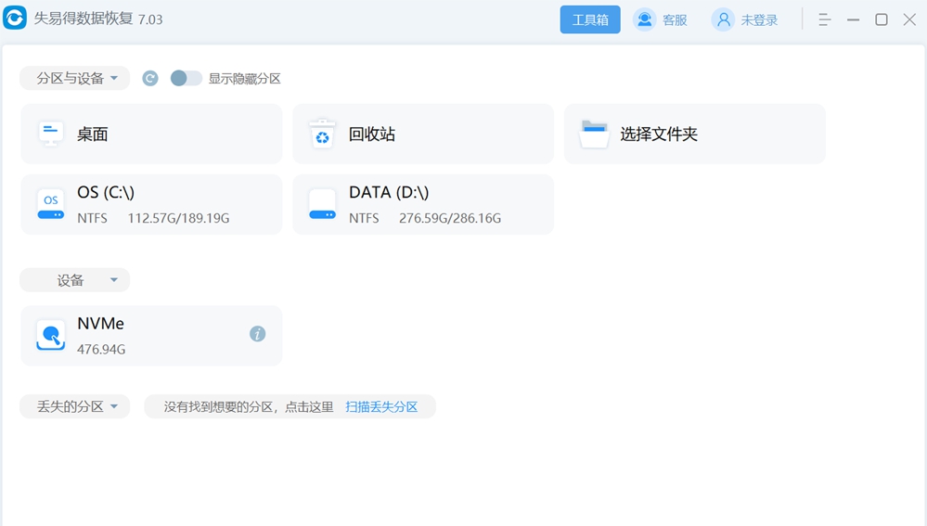Screen dimensions: 927x526
Task: Click the refresh partitions icon
Action: click(x=150, y=78)
